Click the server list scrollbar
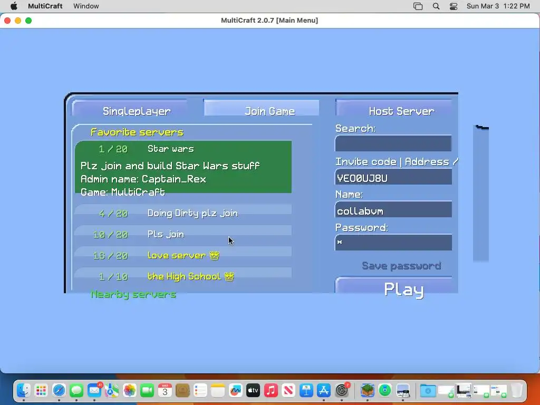Screen dimensions: 540x405 pyautogui.click(x=481, y=194)
